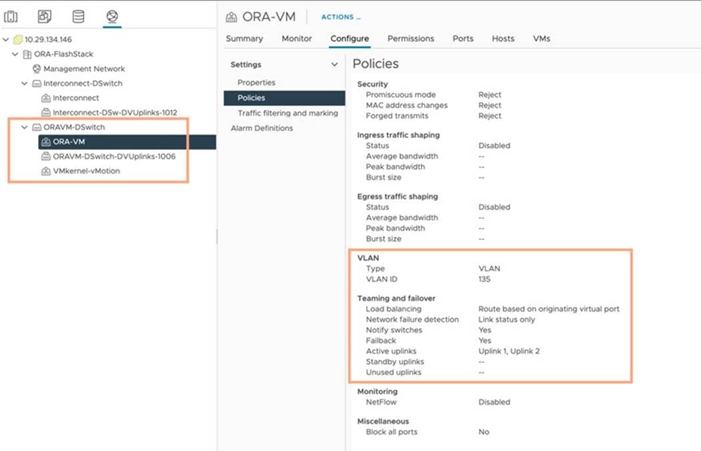Collapse the ORAVM-DSwitch tree node

pyautogui.click(x=25, y=127)
